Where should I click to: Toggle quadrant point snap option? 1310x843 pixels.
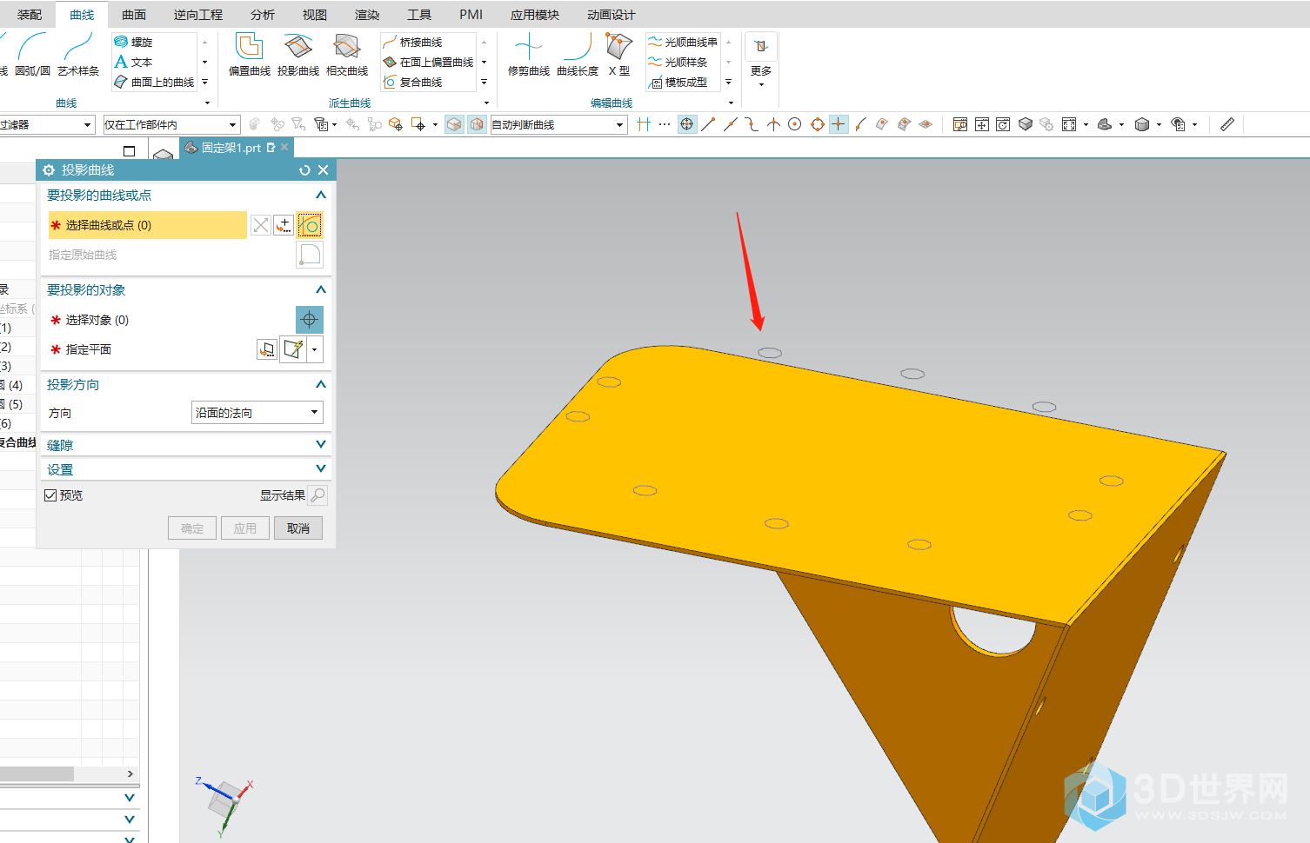818,124
